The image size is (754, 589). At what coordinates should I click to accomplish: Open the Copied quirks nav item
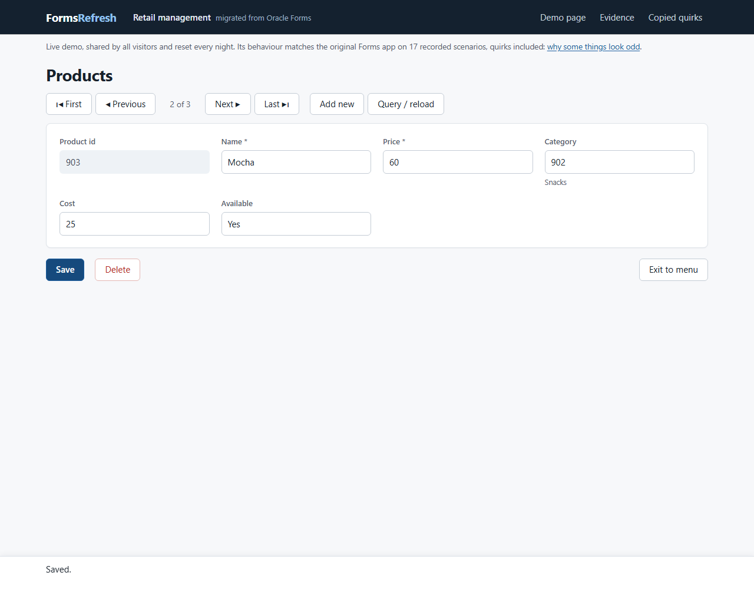[676, 18]
